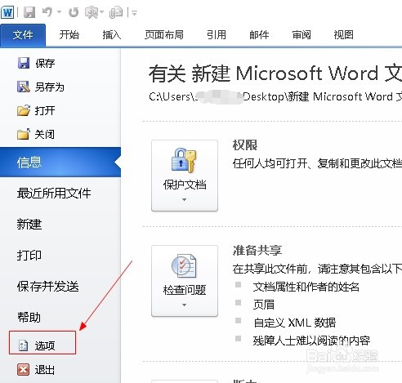Click the 文档属性和作者的姓名 item
The height and width of the screenshot is (383, 402).
point(306,287)
